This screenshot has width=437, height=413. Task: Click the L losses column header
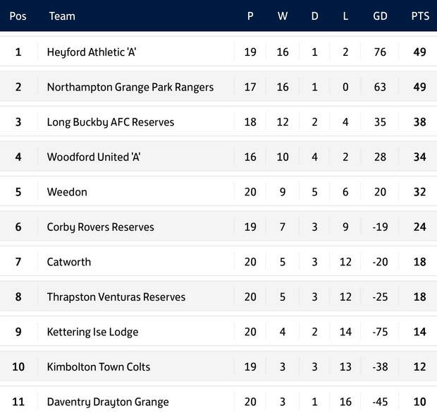coord(345,16)
